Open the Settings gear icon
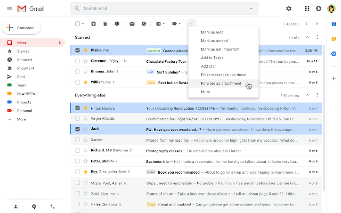The image size is (341, 213). click(289, 9)
